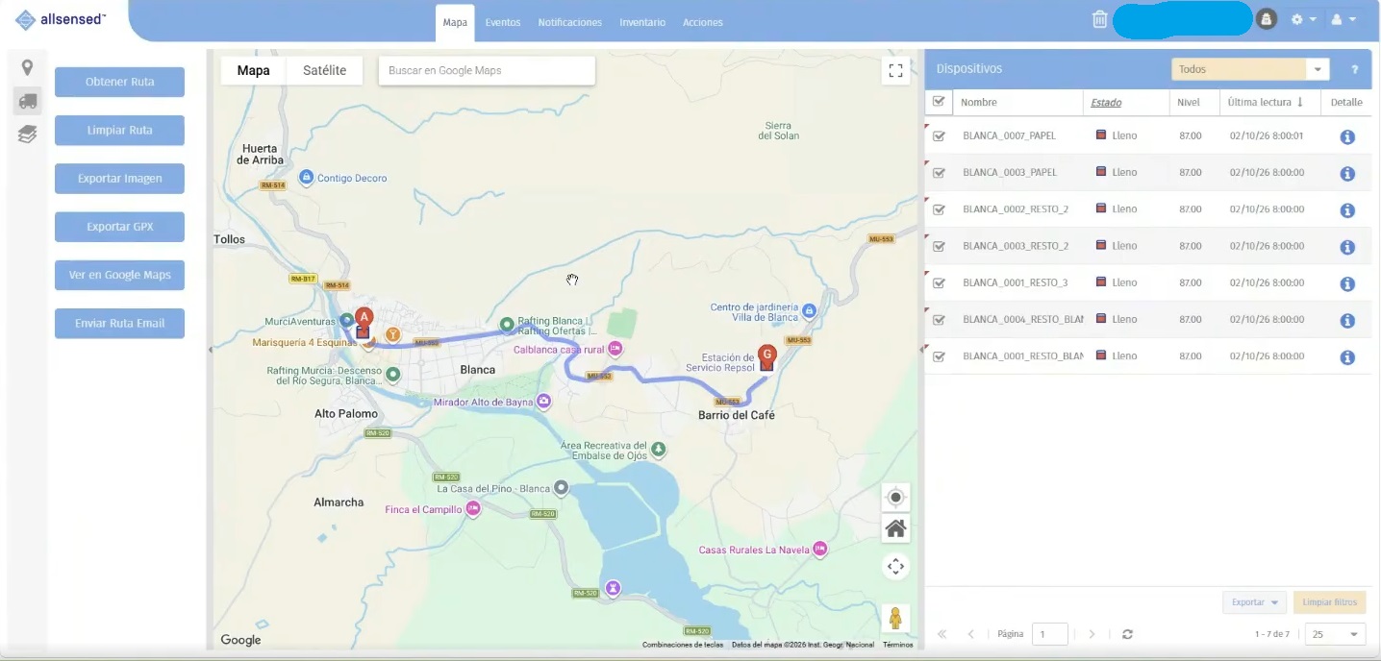Open the page size dropdown showing 25
The image size is (1381, 661).
tap(1337, 634)
